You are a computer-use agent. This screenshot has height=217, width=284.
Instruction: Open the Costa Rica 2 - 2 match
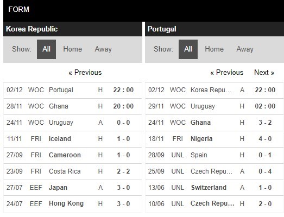point(72,171)
